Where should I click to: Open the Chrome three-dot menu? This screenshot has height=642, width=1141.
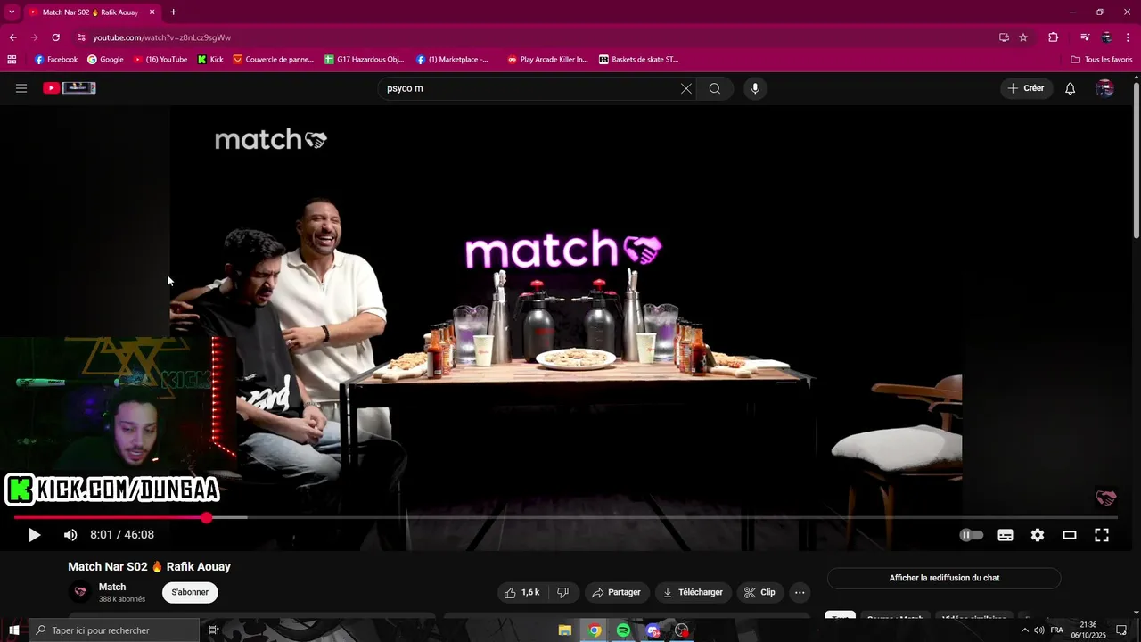point(1128,37)
